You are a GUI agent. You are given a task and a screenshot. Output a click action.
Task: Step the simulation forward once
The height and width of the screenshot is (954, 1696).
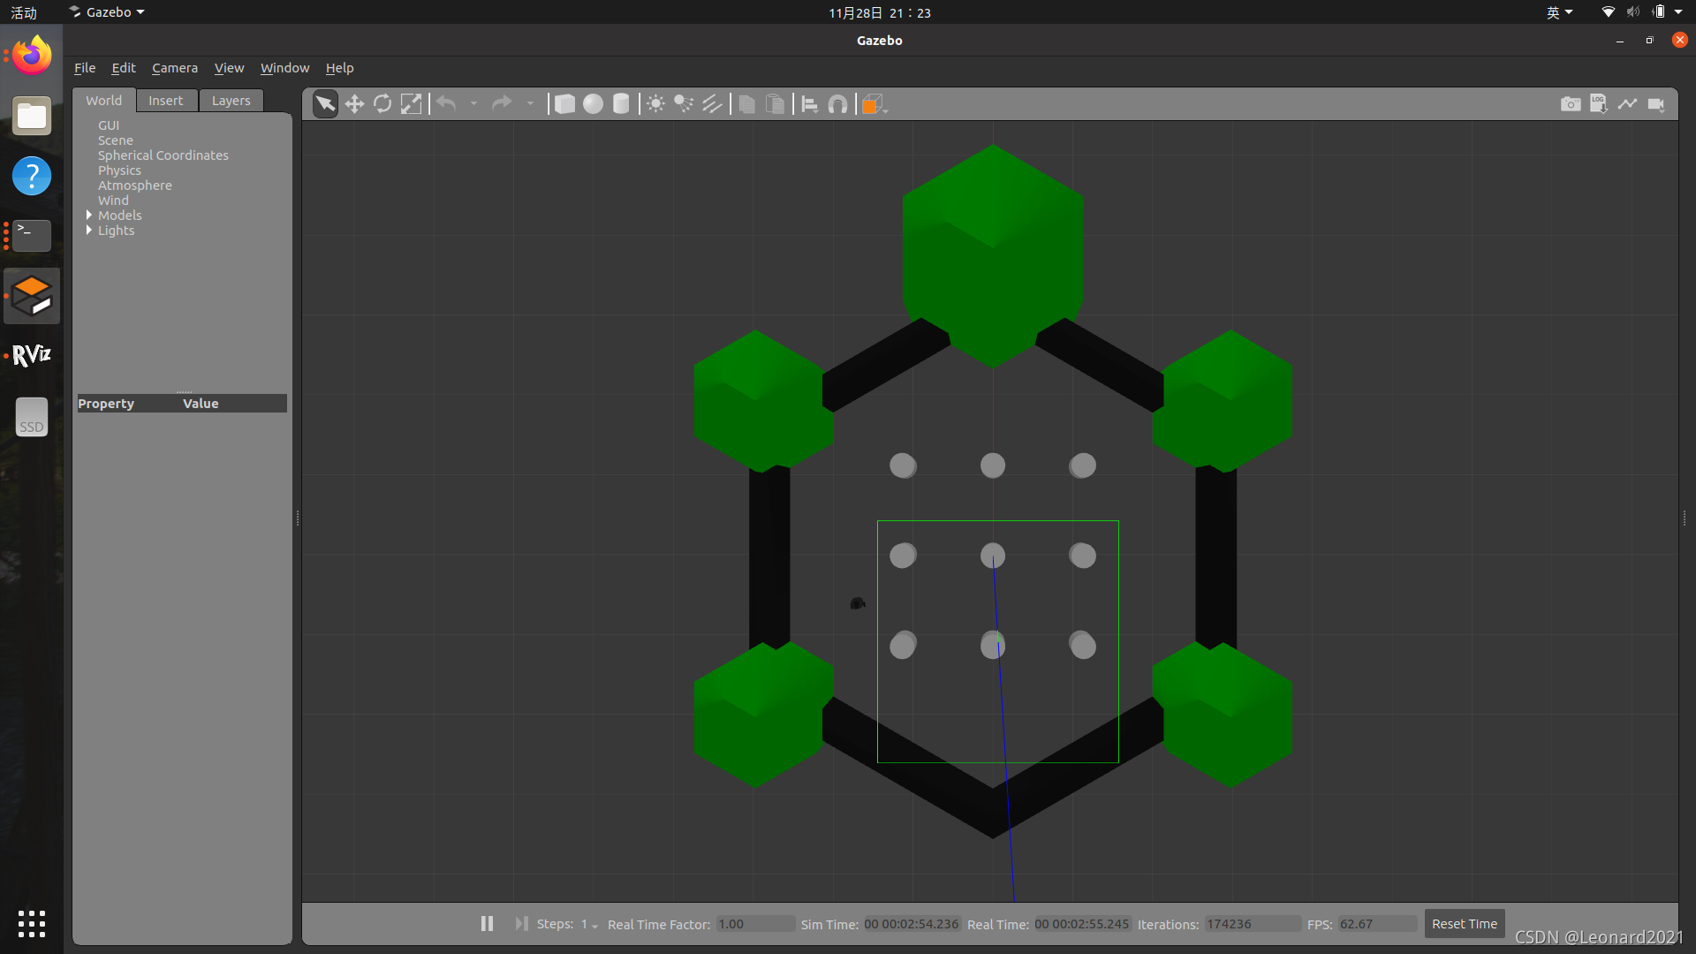pyautogui.click(x=521, y=923)
